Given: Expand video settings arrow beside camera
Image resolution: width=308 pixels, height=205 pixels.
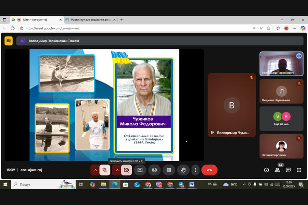Looking at the screenshot, I should click(117, 170).
